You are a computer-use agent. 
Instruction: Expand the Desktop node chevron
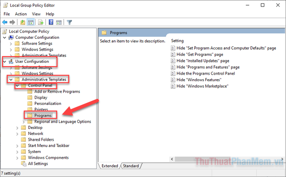17,128
